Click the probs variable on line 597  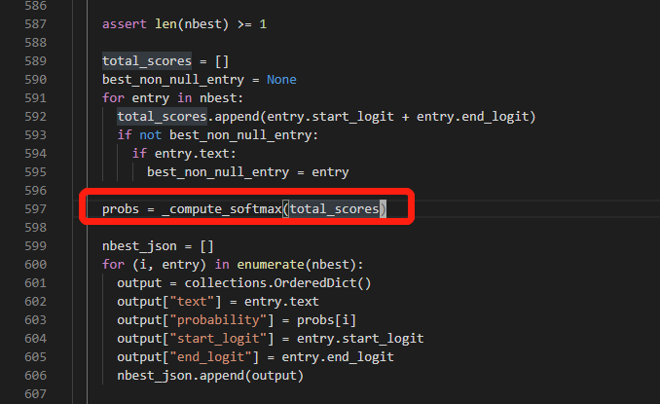(121, 209)
